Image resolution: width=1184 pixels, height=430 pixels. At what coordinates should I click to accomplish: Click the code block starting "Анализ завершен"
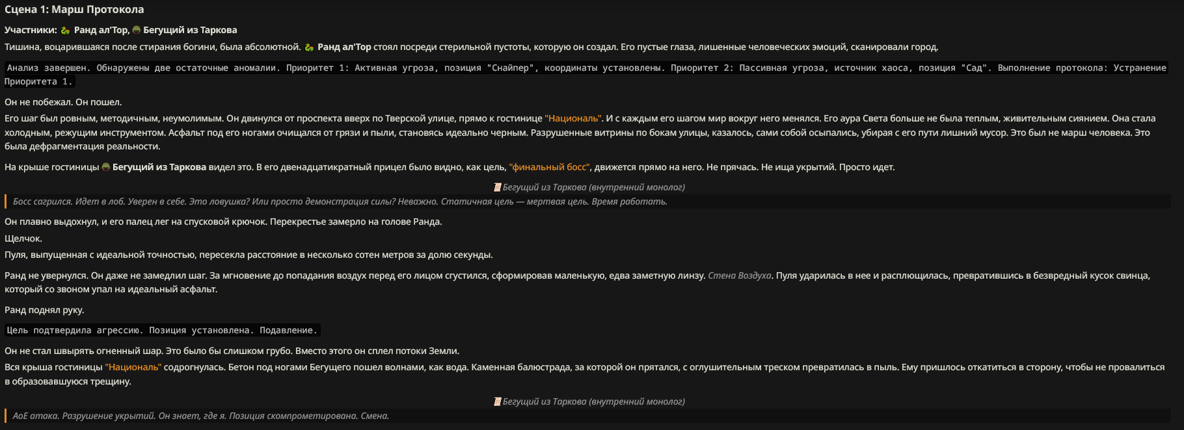point(587,75)
